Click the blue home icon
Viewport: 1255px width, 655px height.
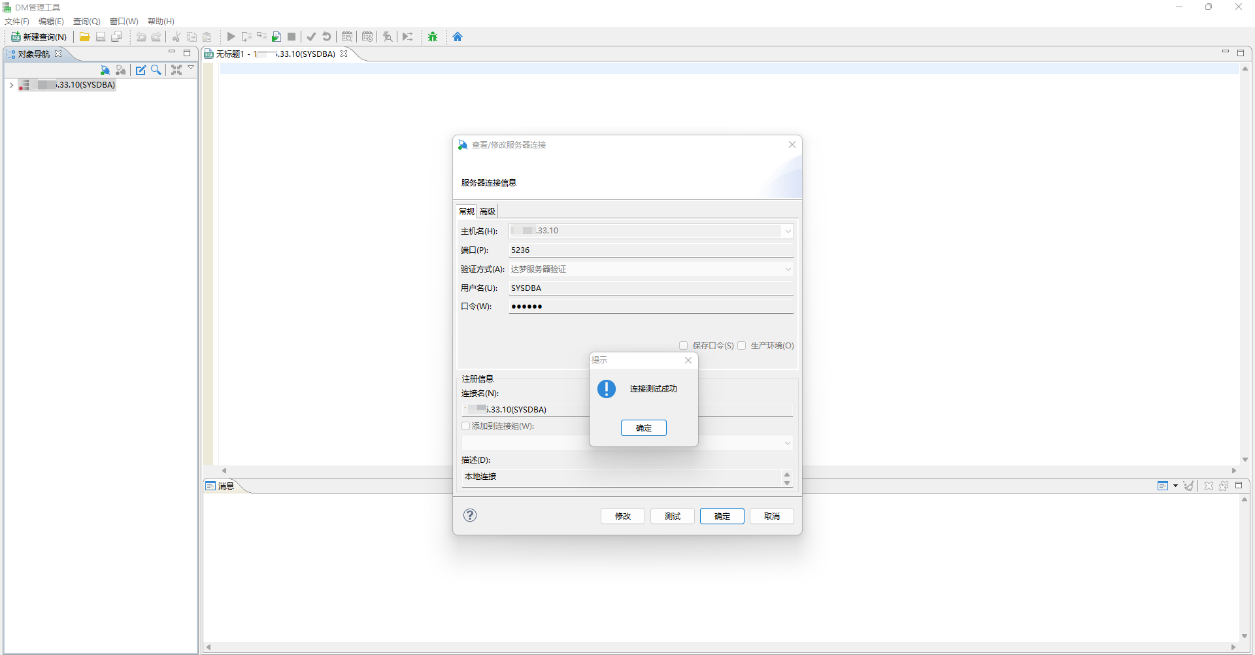[x=458, y=37]
